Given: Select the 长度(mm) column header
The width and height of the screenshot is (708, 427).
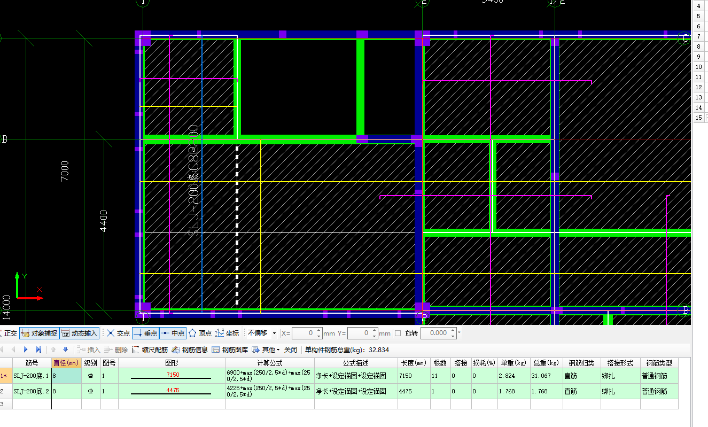Looking at the screenshot, I should (x=414, y=363).
